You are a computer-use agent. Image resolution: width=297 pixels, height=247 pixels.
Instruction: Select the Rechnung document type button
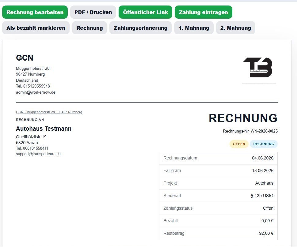(x=89, y=28)
